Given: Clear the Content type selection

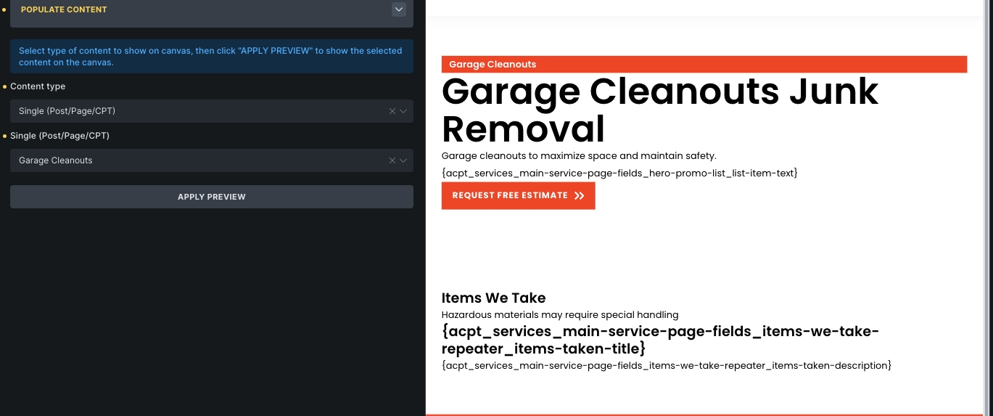Looking at the screenshot, I should click(392, 111).
